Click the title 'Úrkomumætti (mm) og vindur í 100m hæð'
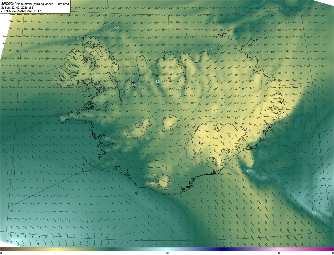Image resolution: width=334 pixels, height=255 pixels. point(41,4)
